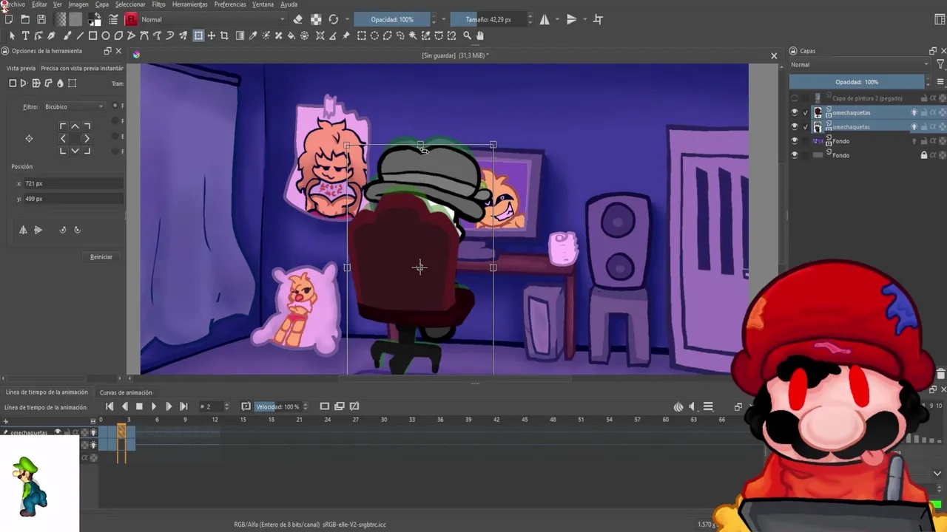Adjust the timeline frame number stepper

click(226, 406)
